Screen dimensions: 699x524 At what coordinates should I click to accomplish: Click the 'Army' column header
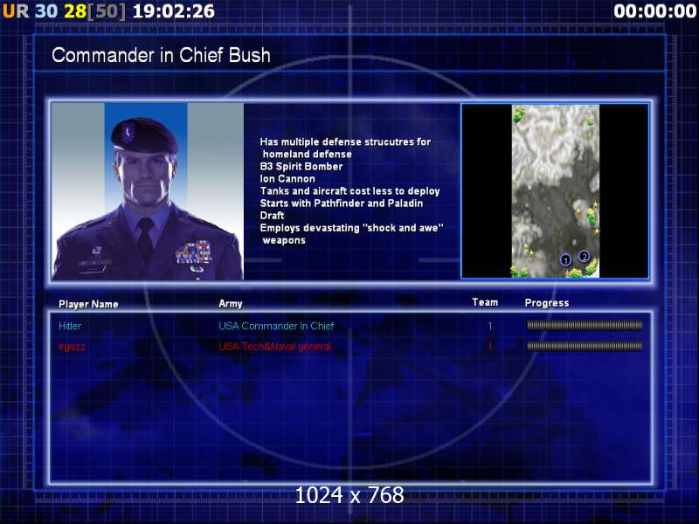[231, 304]
